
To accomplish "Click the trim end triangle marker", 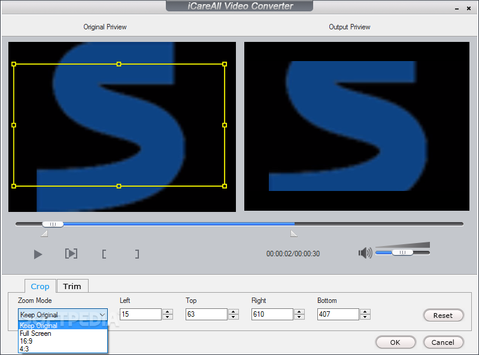I will (x=293, y=233).
